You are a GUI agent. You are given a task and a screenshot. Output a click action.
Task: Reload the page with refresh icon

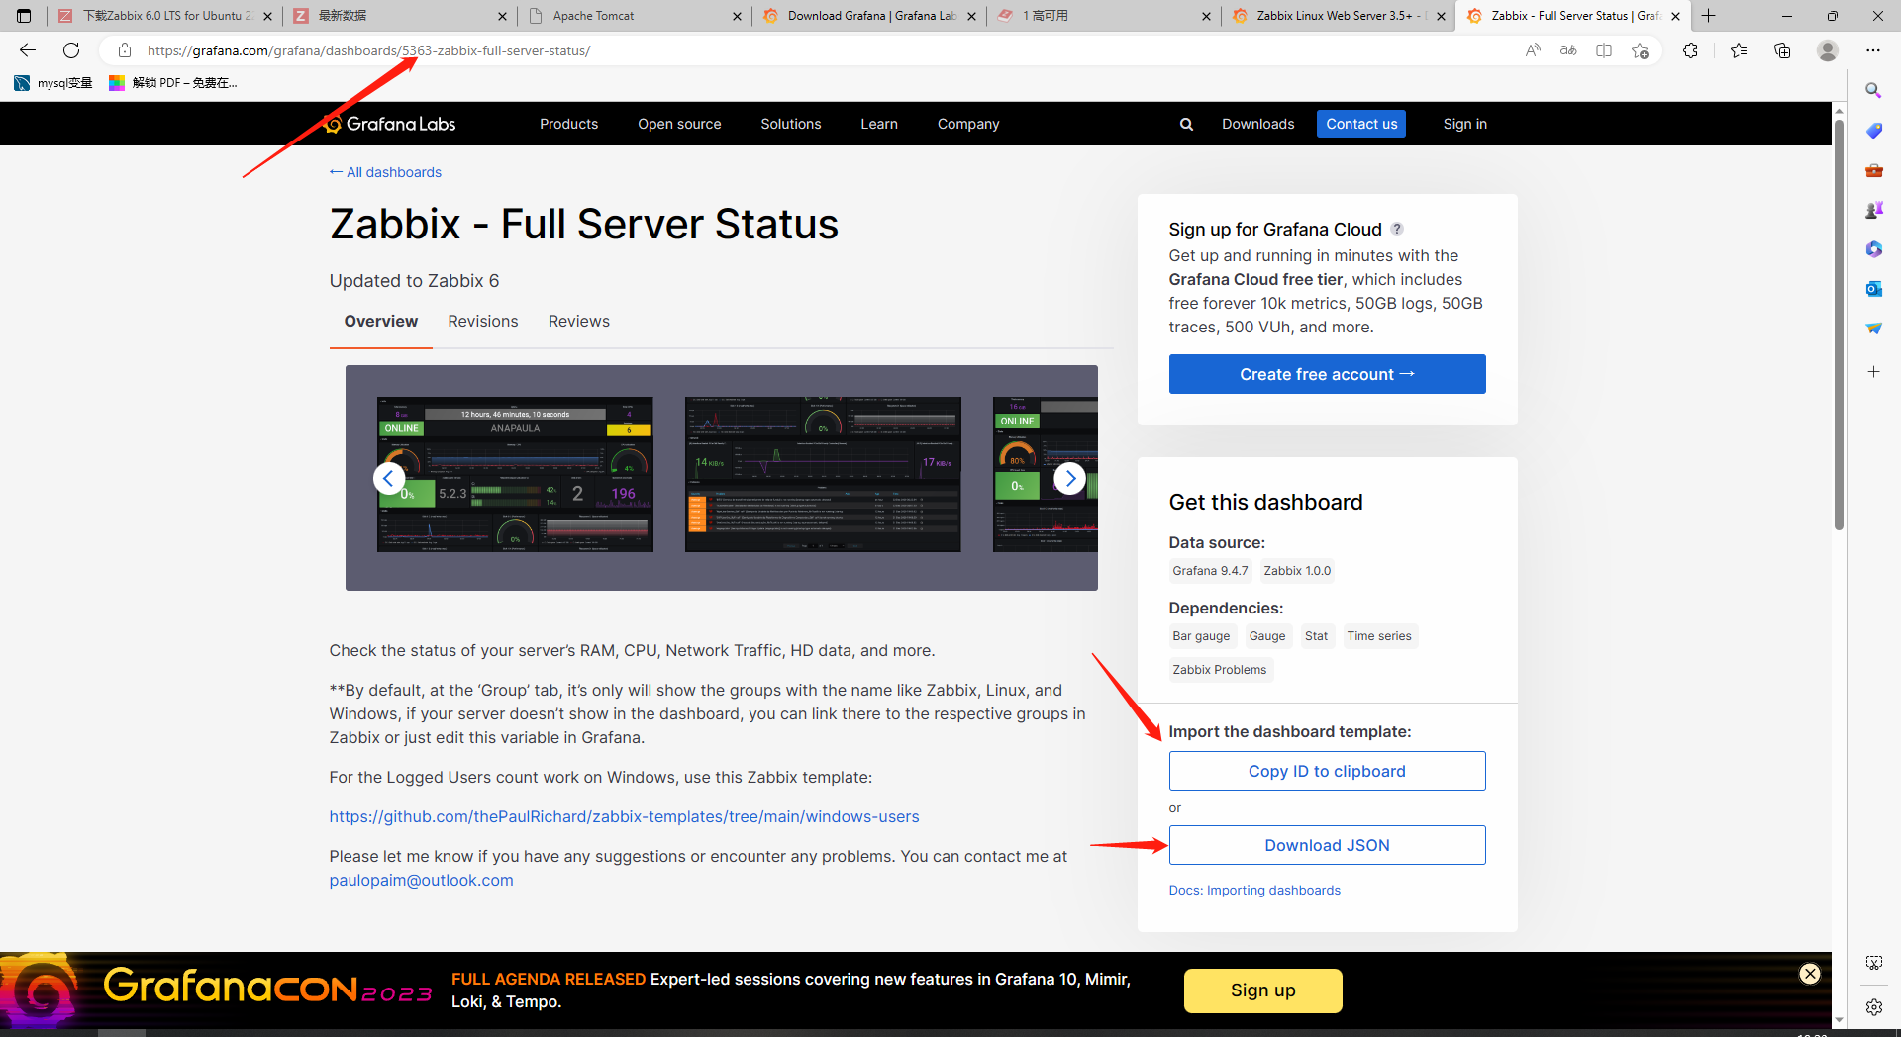pyautogui.click(x=71, y=50)
